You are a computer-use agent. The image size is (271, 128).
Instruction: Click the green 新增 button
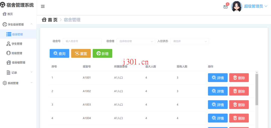click(102, 53)
